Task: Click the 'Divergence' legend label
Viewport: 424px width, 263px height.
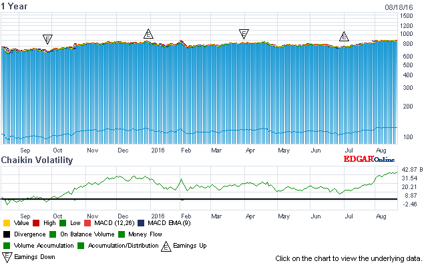Action: coord(30,234)
